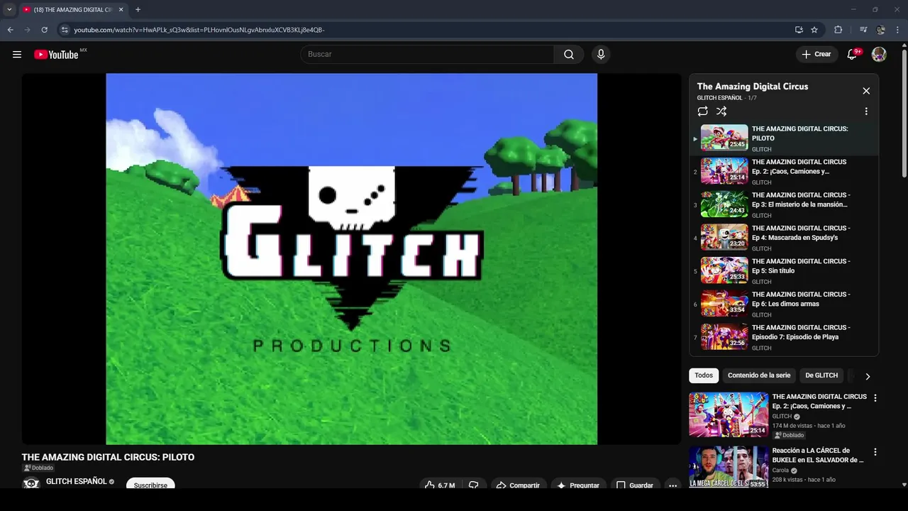Click the magnifier search button
908x511 pixels.
pyautogui.click(x=569, y=55)
